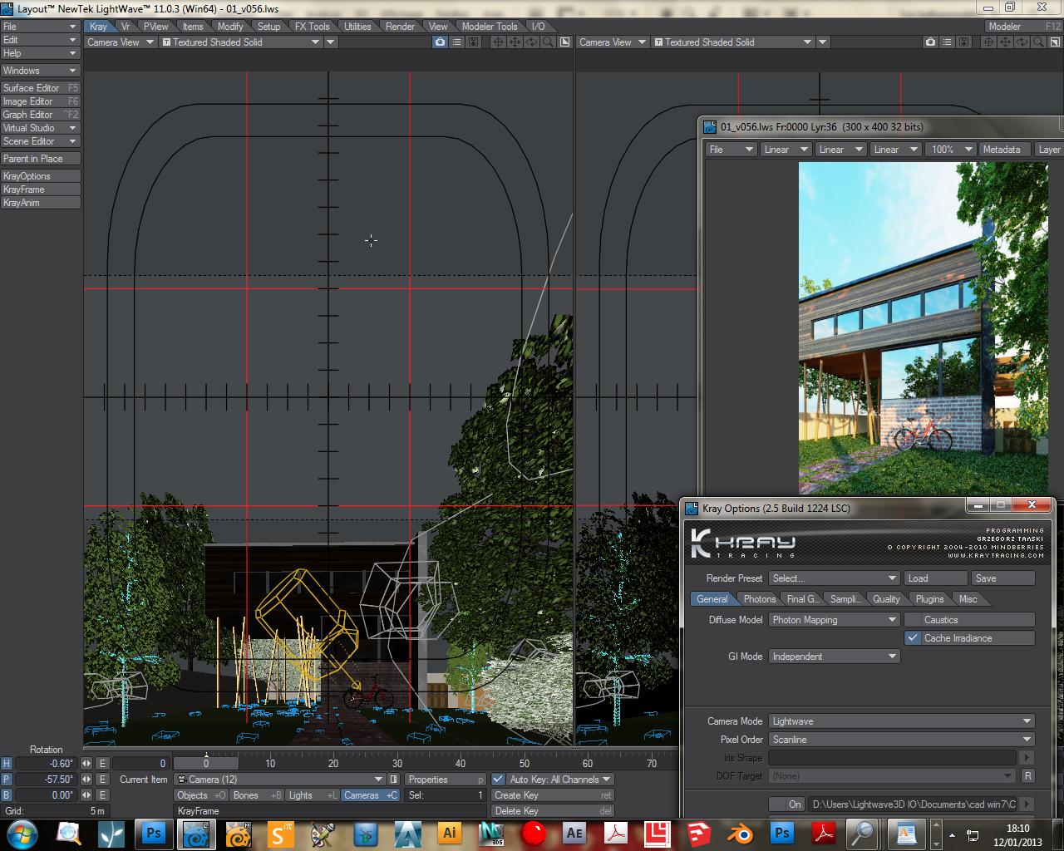Toggle the H rotation channel button
This screenshot has height=851, width=1064.
point(7,764)
